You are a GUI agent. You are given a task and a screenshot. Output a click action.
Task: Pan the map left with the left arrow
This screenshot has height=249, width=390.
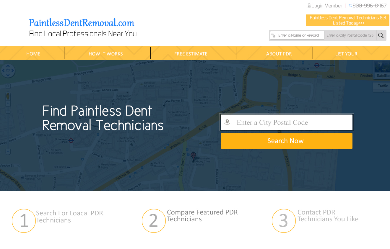coord(4,71)
